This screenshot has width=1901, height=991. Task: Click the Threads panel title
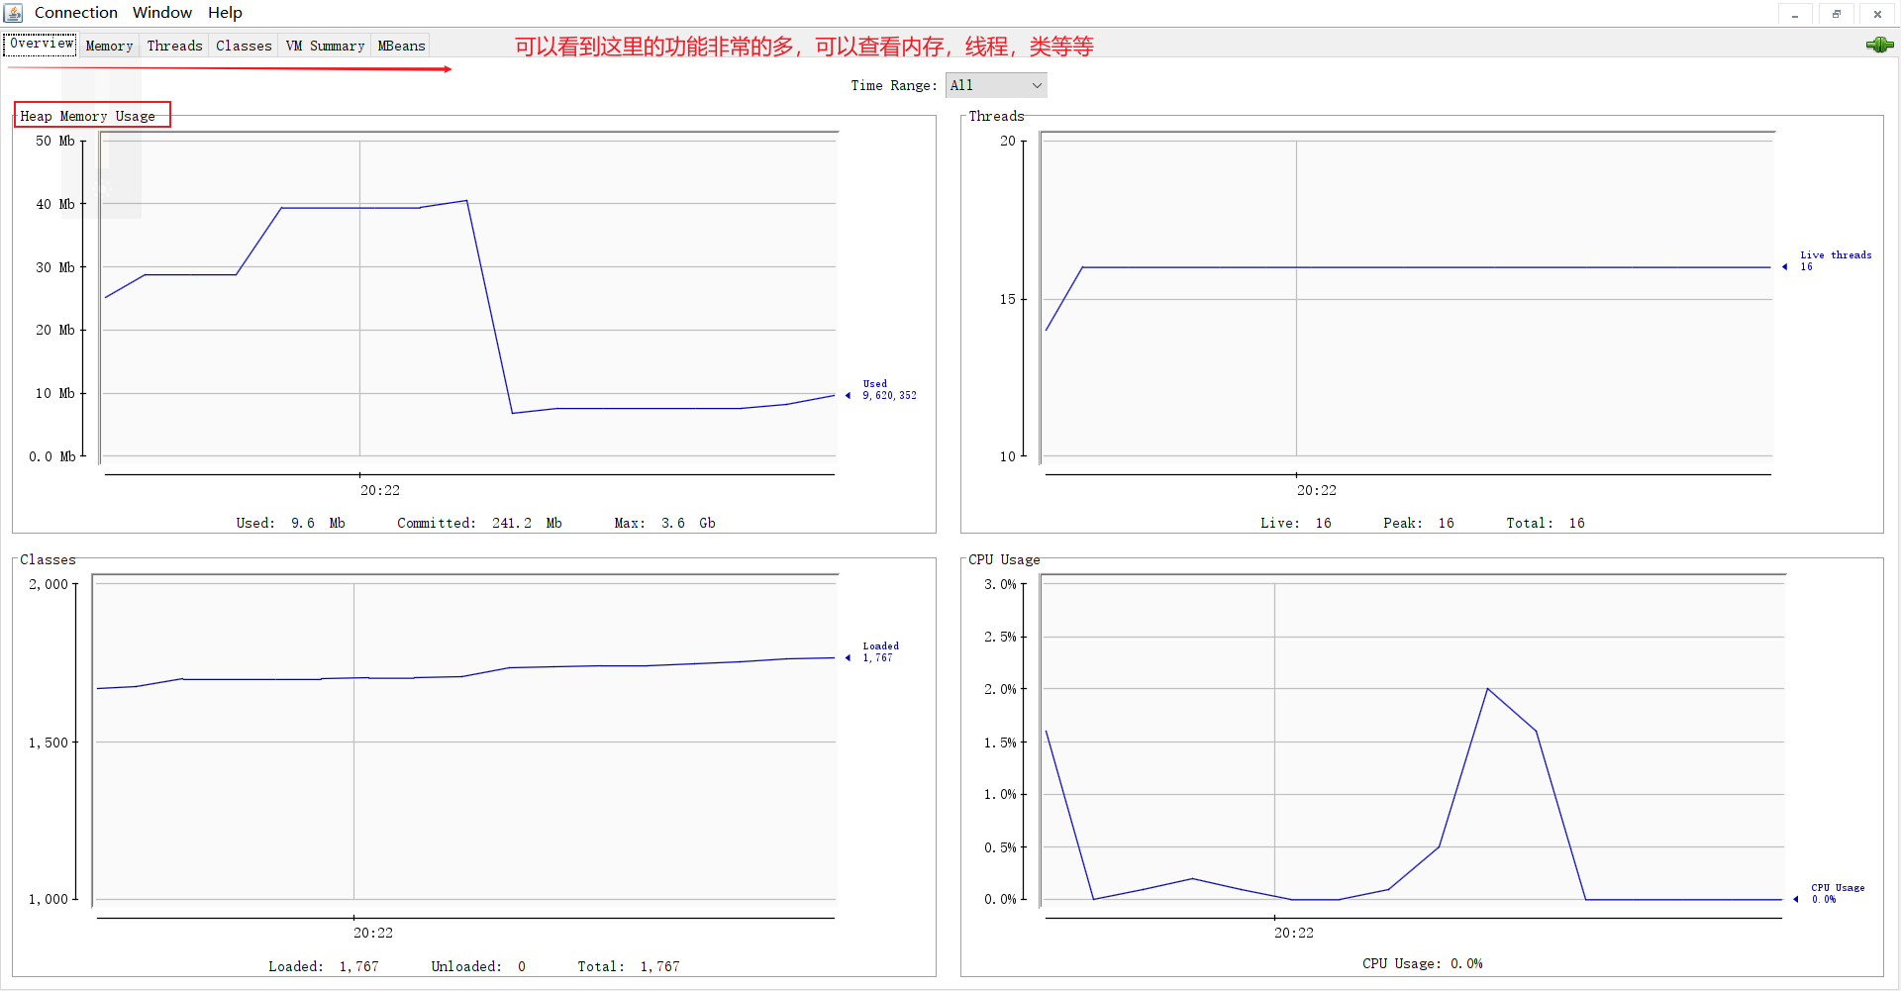996,116
